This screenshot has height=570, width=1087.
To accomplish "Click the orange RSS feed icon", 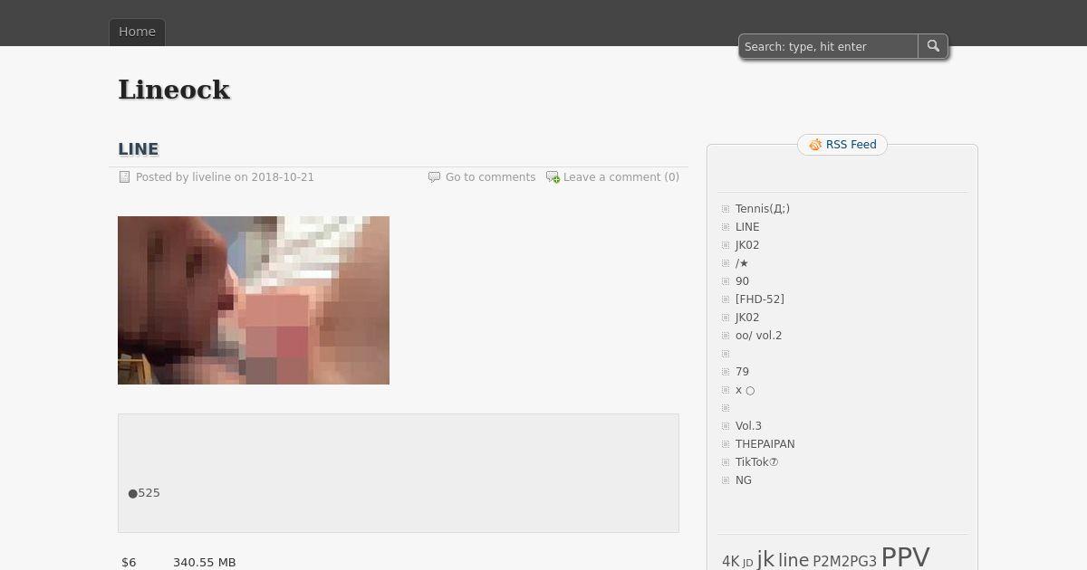I will 815,145.
